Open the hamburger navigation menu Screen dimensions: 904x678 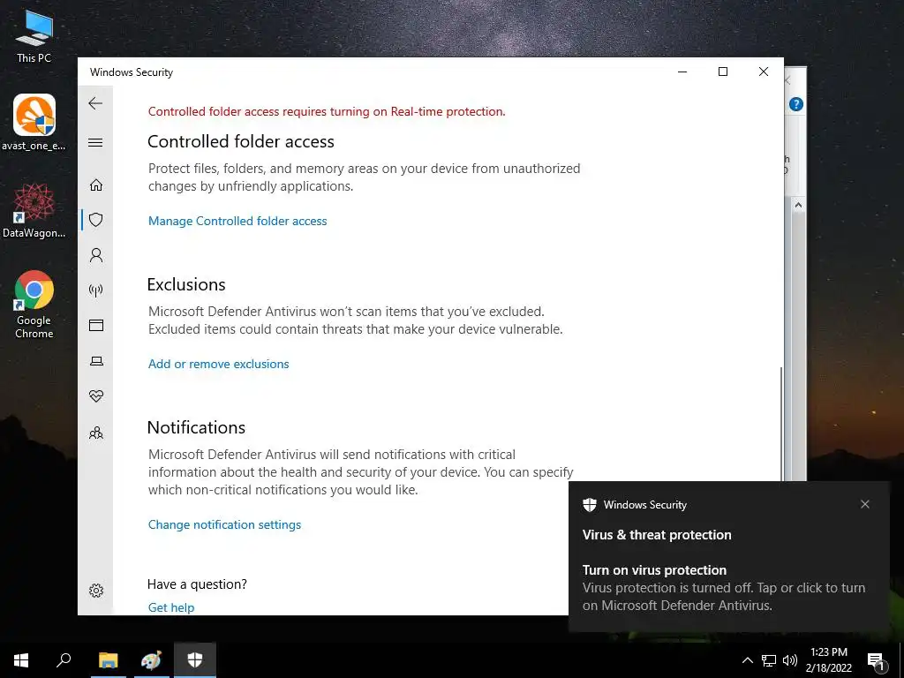point(95,142)
